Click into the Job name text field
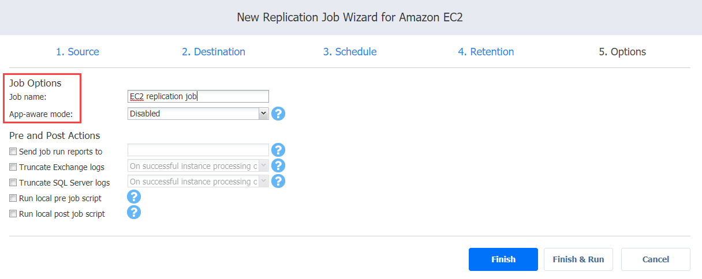 [x=198, y=96]
